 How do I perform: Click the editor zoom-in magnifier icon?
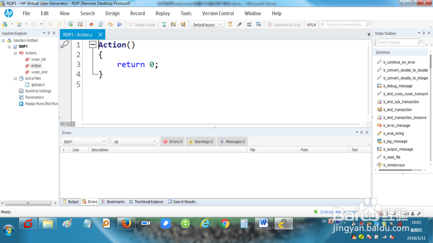pos(62,124)
